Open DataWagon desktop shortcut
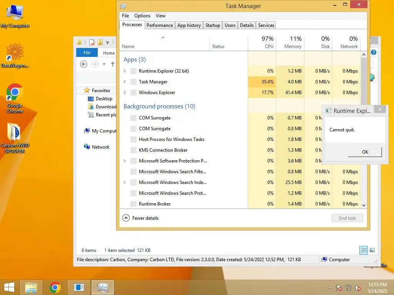 pos(15,56)
